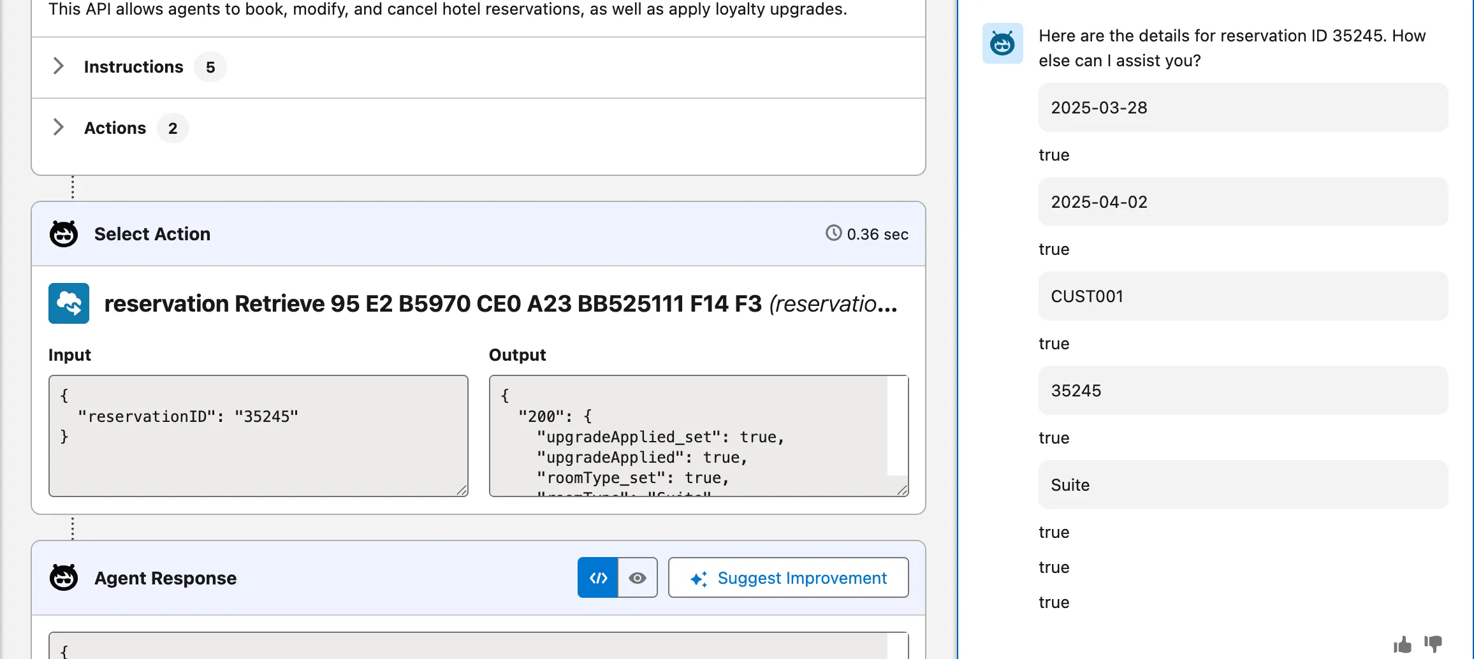Select the Suite room type field

point(1243,485)
